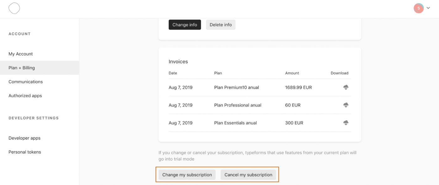The width and height of the screenshot is (439, 185).
Task: Click Aug 7, 2019 date in Premium10 row
Action: (181, 87)
